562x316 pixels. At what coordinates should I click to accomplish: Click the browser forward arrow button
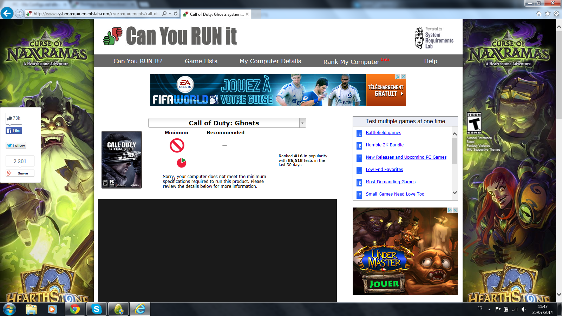19,14
